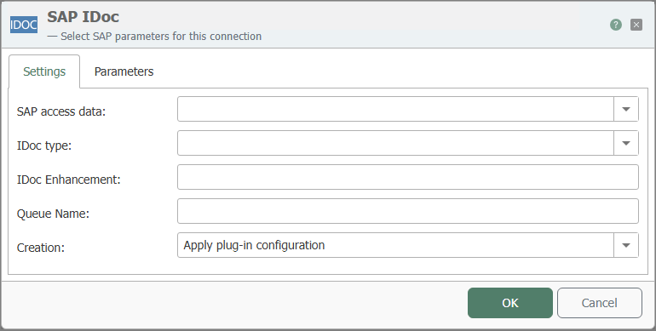Click the Cancel button
This screenshot has height=331, width=656.
[x=600, y=303]
